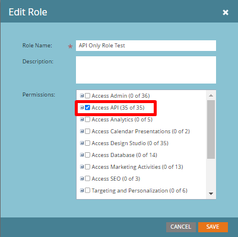Select 'Access SEO (0 of 3)' text
The height and width of the screenshot is (237, 238).
pos(116,179)
